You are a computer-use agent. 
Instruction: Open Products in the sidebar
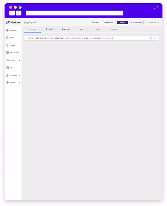(13, 60)
